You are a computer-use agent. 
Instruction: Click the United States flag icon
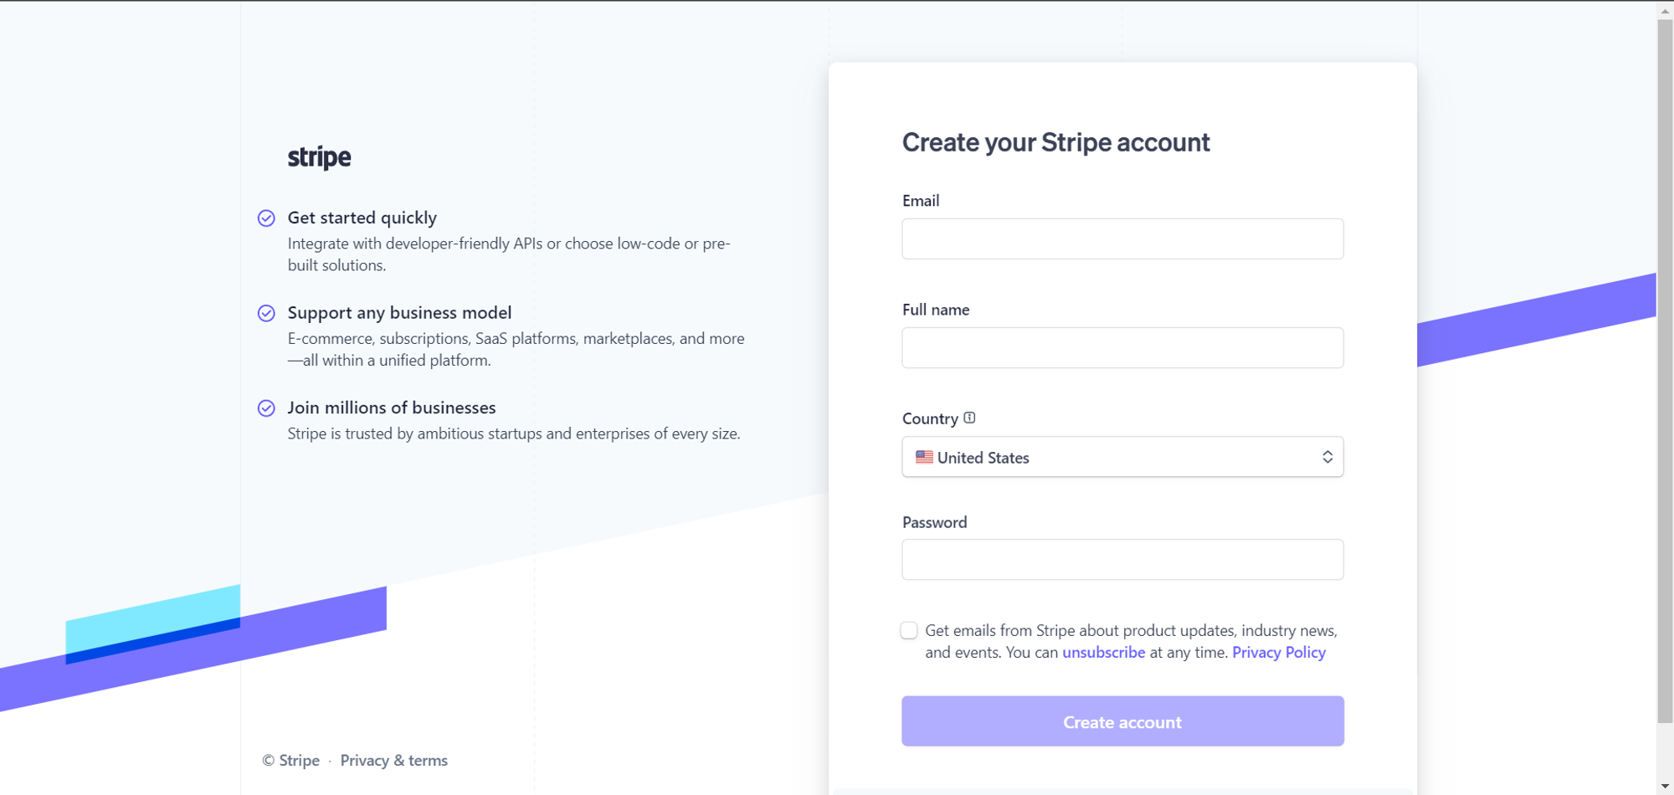923,457
